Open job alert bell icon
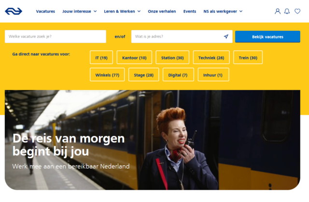The width and height of the screenshot is (309, 202). coord(287,11)
